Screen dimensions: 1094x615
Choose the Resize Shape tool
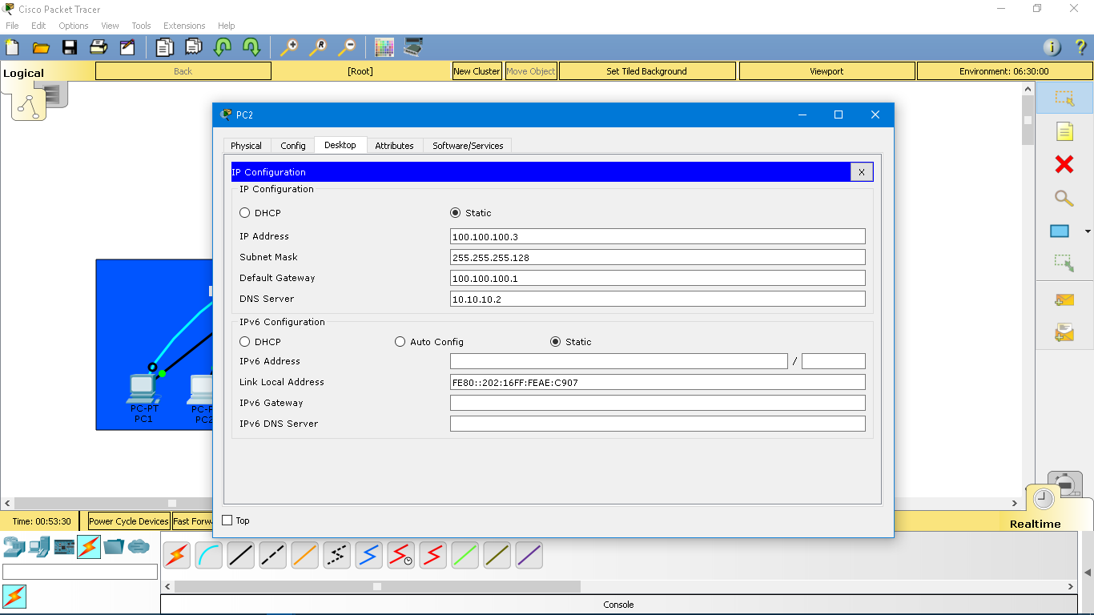click(x=1064, y=263)
